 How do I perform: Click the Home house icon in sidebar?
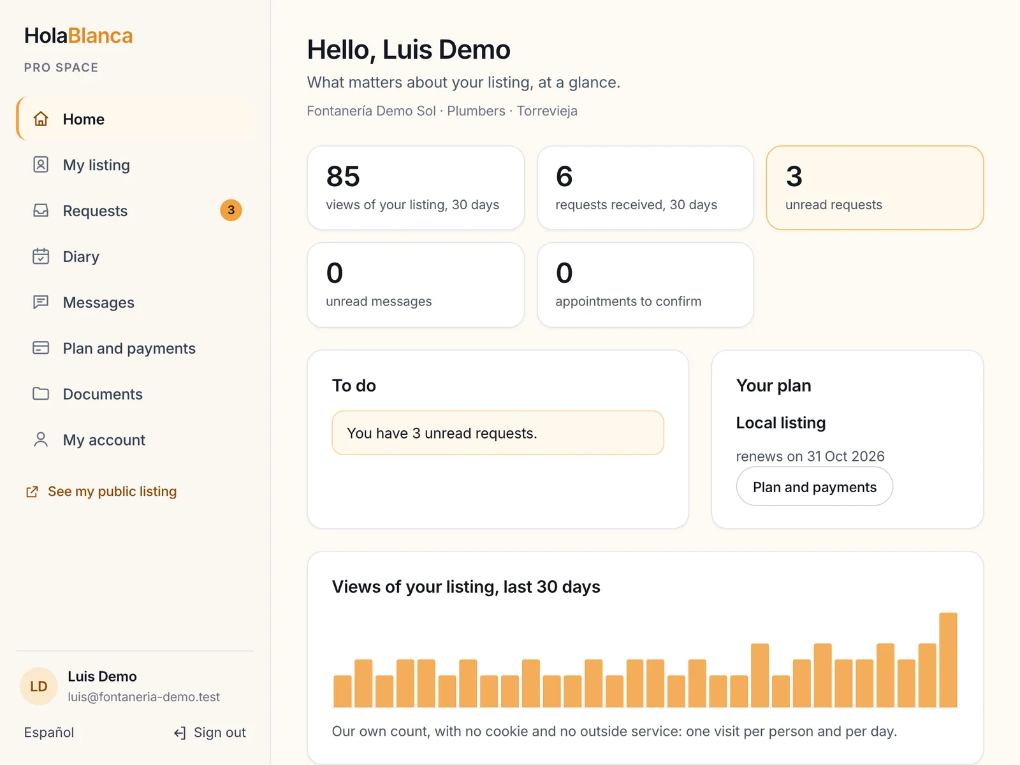[x=41, y=119]
